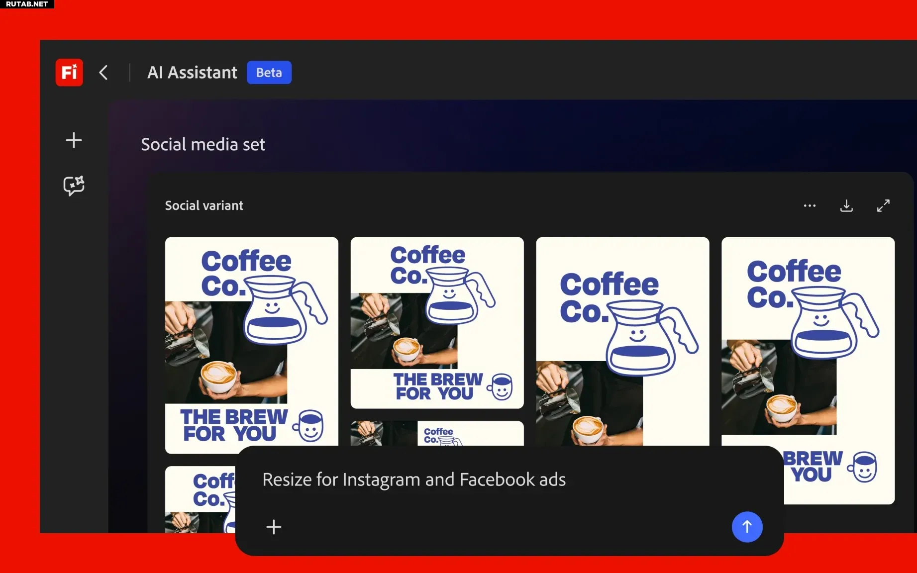Open the AI chat sparkle icon in sidebar
Viewport: 917px width, 573px height.
[x=74, y=186]
